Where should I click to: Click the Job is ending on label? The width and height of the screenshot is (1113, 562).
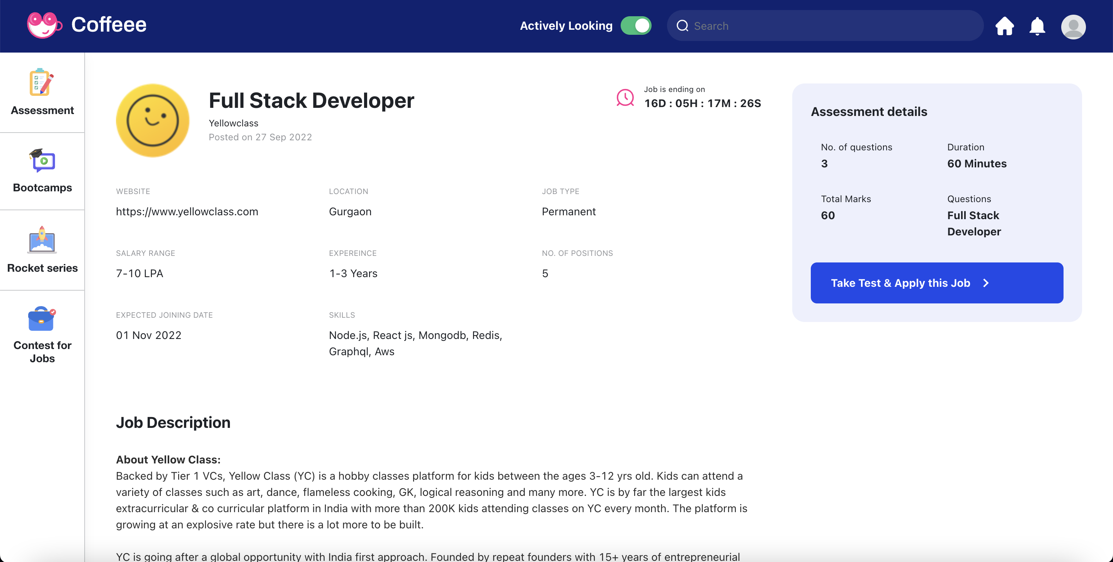click(x=674, y=89)
